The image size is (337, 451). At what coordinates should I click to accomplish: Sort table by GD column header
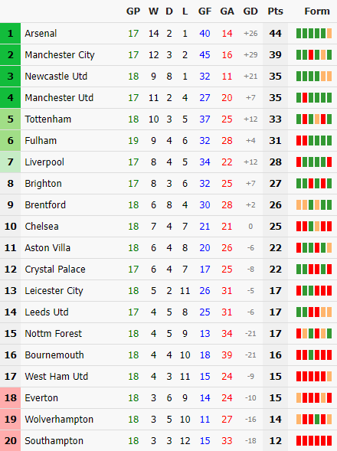pos(250,11)
